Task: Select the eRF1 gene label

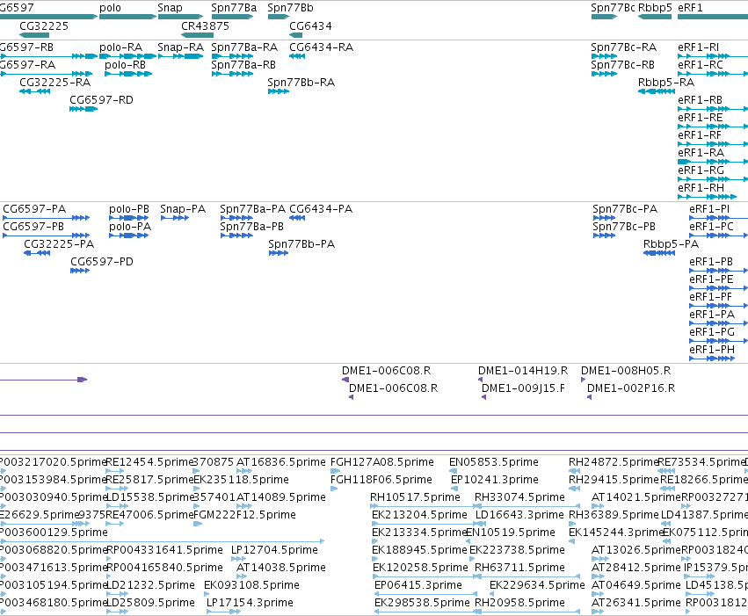Action: [x=690, y=8]
